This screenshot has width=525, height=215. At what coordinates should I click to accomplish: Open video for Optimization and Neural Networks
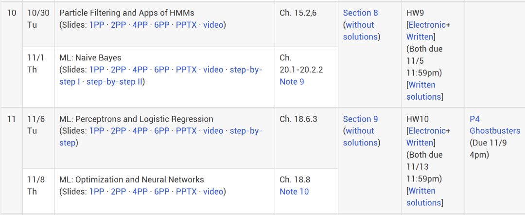(213, 192)
